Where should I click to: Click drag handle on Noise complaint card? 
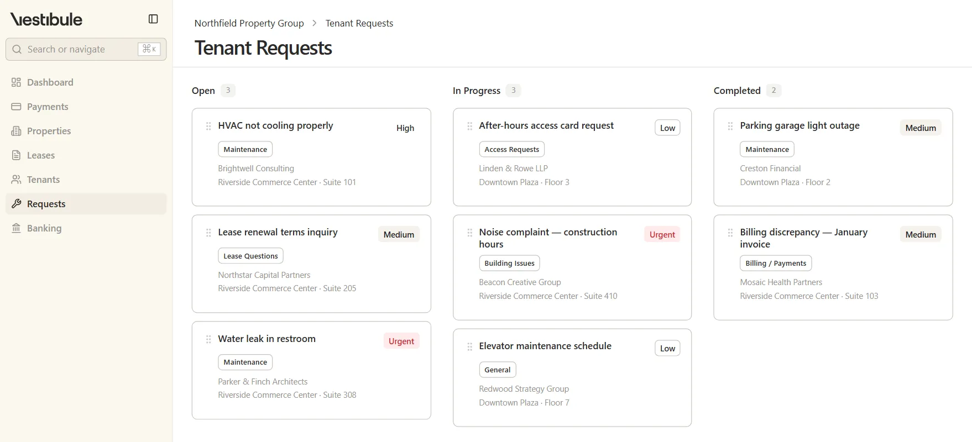(469, 233)
